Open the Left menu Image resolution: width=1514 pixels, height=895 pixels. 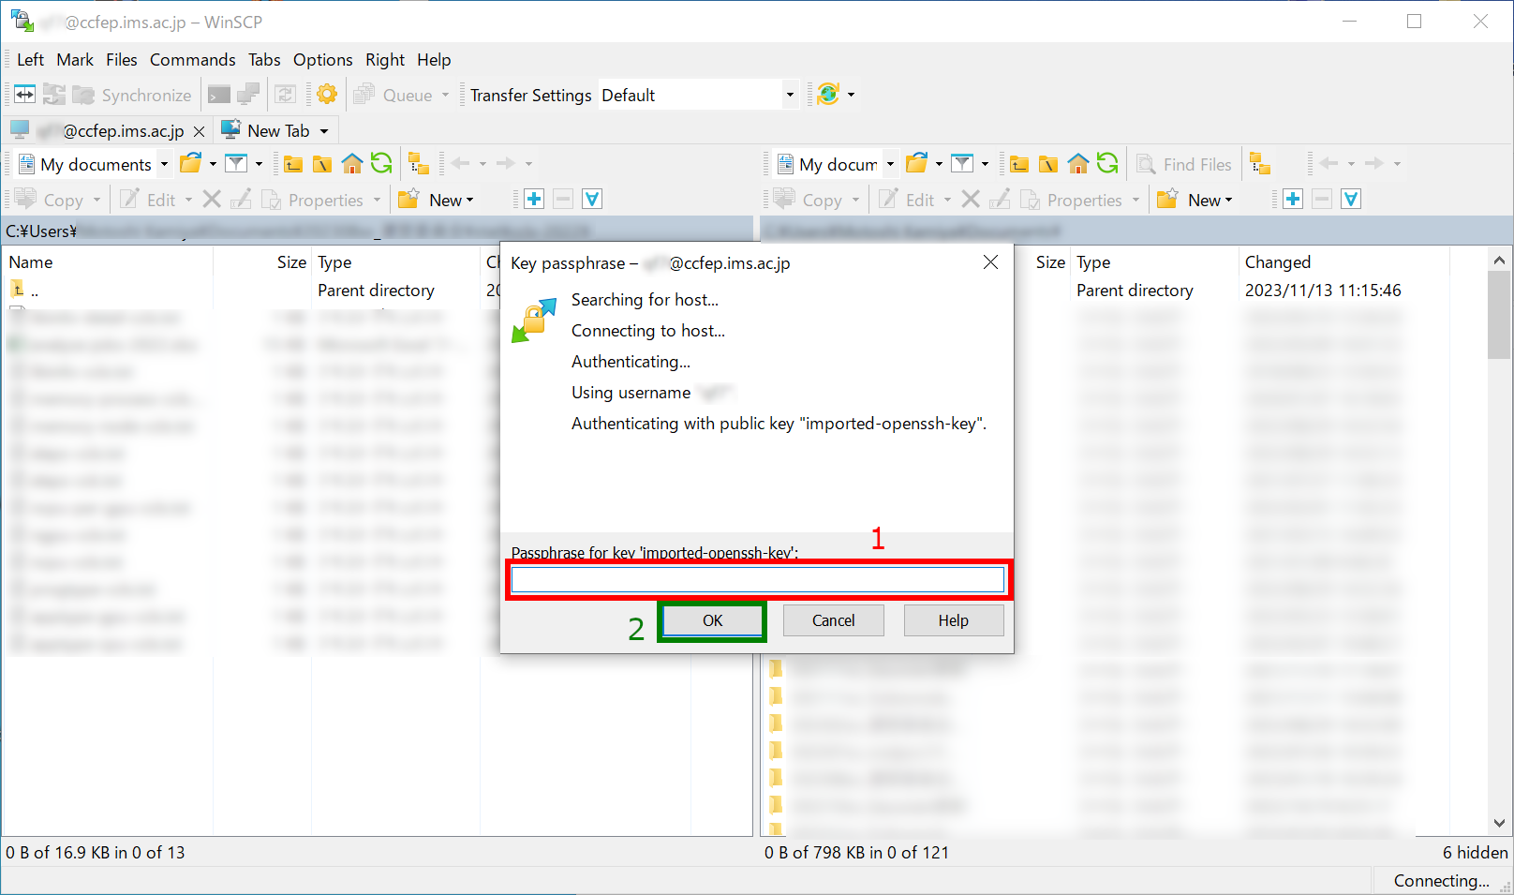pos(30,59)
